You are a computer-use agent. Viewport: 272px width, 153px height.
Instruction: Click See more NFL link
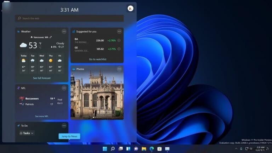(x=42, y=116)
